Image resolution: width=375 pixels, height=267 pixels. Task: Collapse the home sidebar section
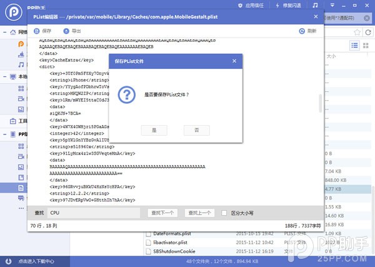point(4,32)
